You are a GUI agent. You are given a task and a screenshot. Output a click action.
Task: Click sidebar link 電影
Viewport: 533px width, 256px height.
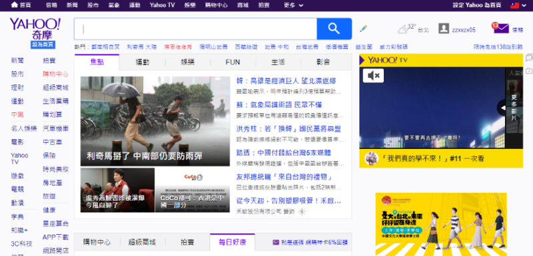17,142
